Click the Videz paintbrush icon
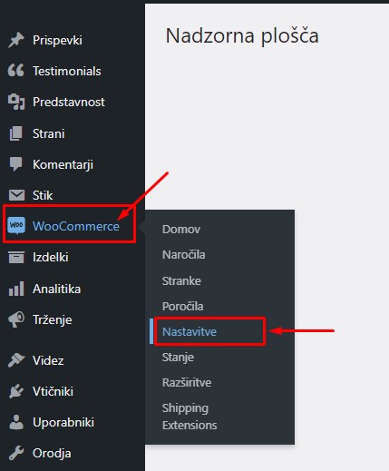The image size is (389, 471). [16, 360]
